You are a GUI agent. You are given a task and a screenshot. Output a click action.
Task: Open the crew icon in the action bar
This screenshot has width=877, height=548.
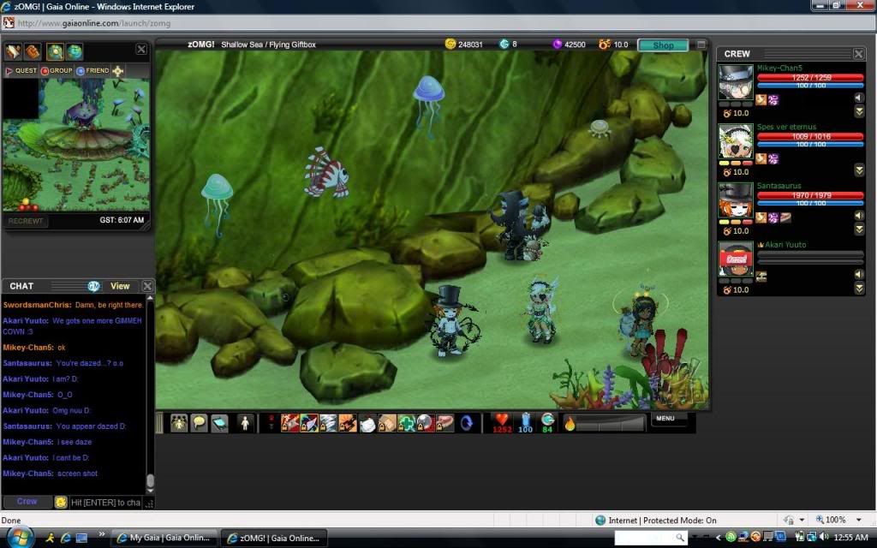click(x=179, y=423)
